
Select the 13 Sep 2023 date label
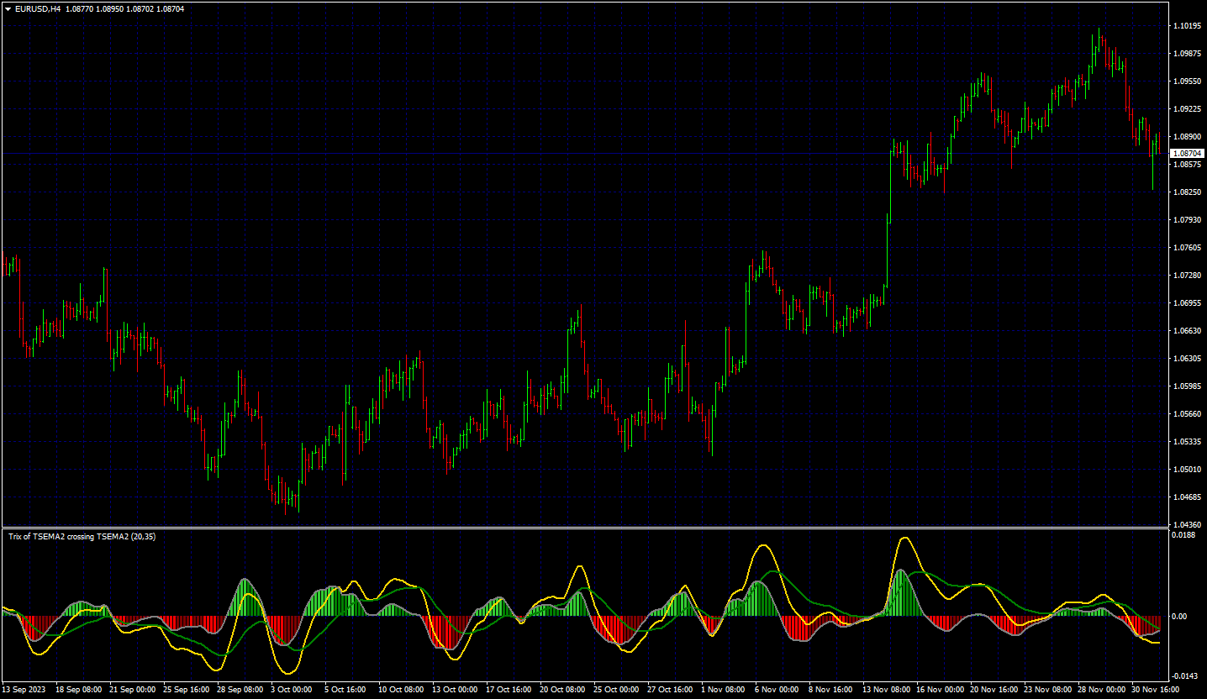[x=26, y=689]
